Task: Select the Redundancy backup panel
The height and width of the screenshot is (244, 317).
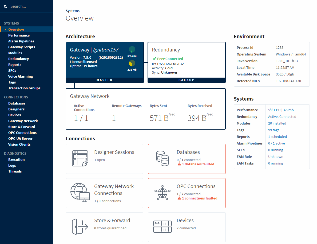Action: pos(187,62)
